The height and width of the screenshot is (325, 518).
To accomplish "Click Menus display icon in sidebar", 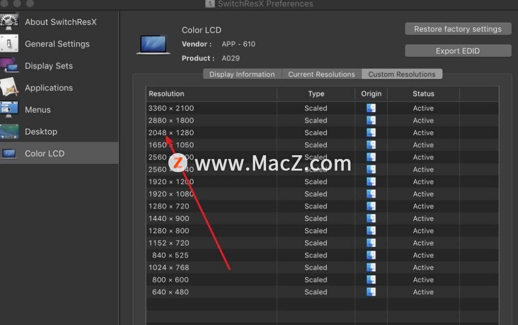I will pyautogui.click(x=9, y=109).
